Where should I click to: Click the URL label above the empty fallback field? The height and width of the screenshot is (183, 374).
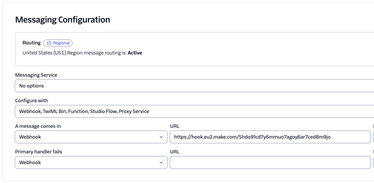175,152
